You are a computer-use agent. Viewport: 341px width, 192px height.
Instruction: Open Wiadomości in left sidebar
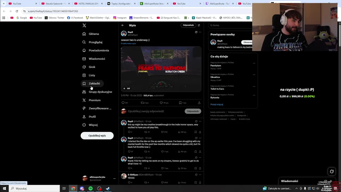click(94, 59)
